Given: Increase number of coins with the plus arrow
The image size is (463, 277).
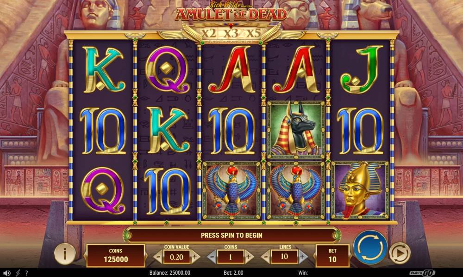Looking at the screenshot, I should (x=249, y=257).
